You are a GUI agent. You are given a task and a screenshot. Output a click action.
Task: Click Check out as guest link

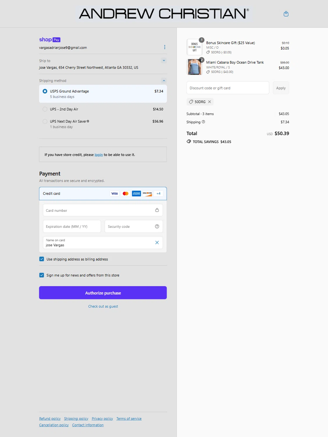click(x=103, y=306)
